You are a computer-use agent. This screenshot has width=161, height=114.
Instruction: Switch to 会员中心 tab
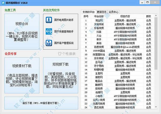coord(114,12)
